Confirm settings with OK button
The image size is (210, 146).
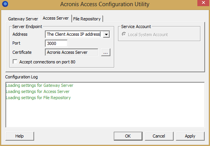tap(128, 136)
